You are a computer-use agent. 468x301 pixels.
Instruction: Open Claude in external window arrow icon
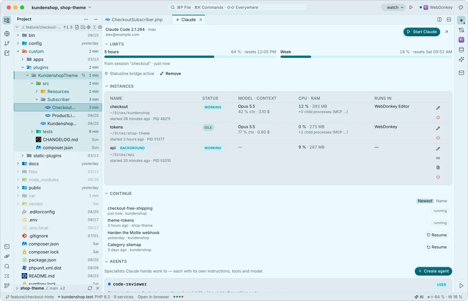tap(446, 32)
